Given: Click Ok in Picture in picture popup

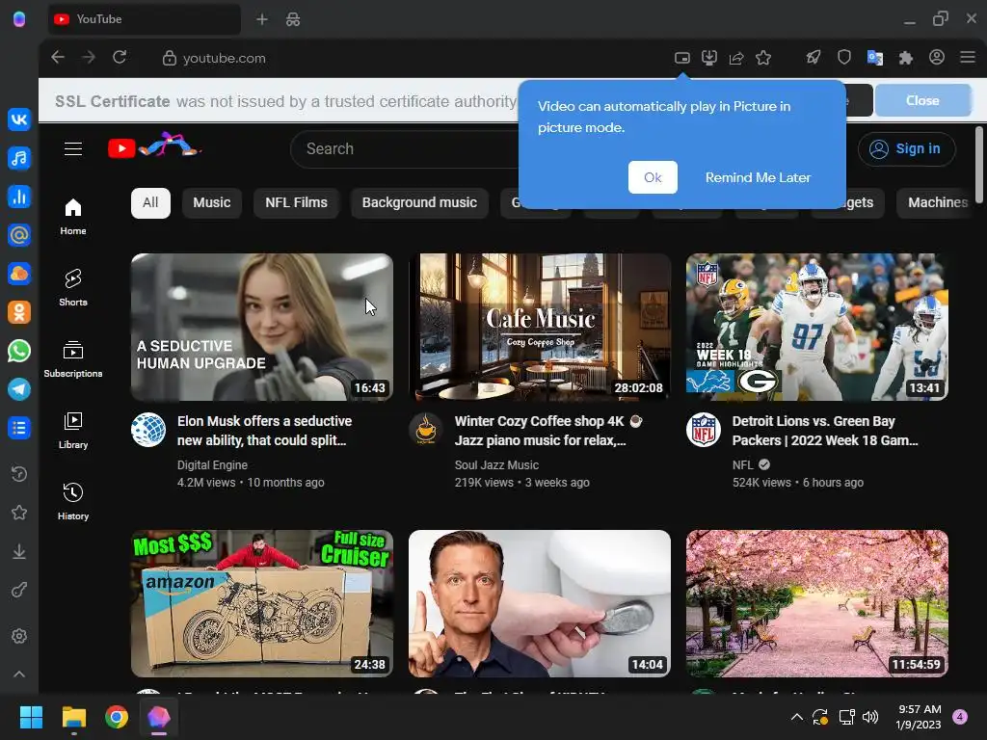Looking at the screenshot, I should click(x=653, y=177).
